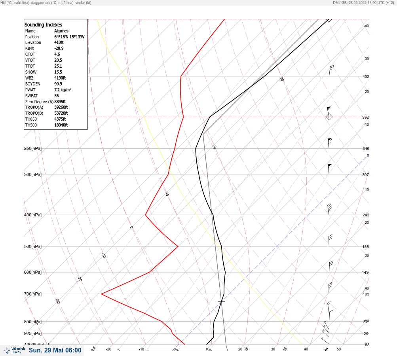Click the dew point peak at 500 hPa
Viewport: 397px width, 356px height.
(x=178, y=246)
